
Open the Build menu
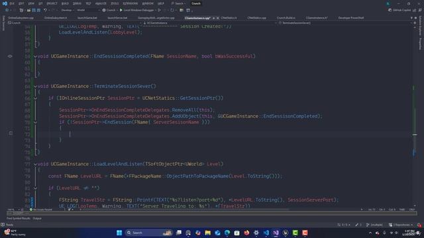point(65,3)
